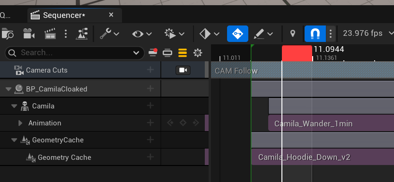The width and height of the screenshot is (394, 182).
Task: Toggle the Auto-Key blue button
Action: [x=237, y=33]
